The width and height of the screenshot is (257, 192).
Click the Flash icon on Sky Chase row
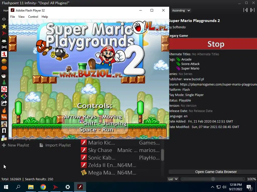click(x=84, y=150)
